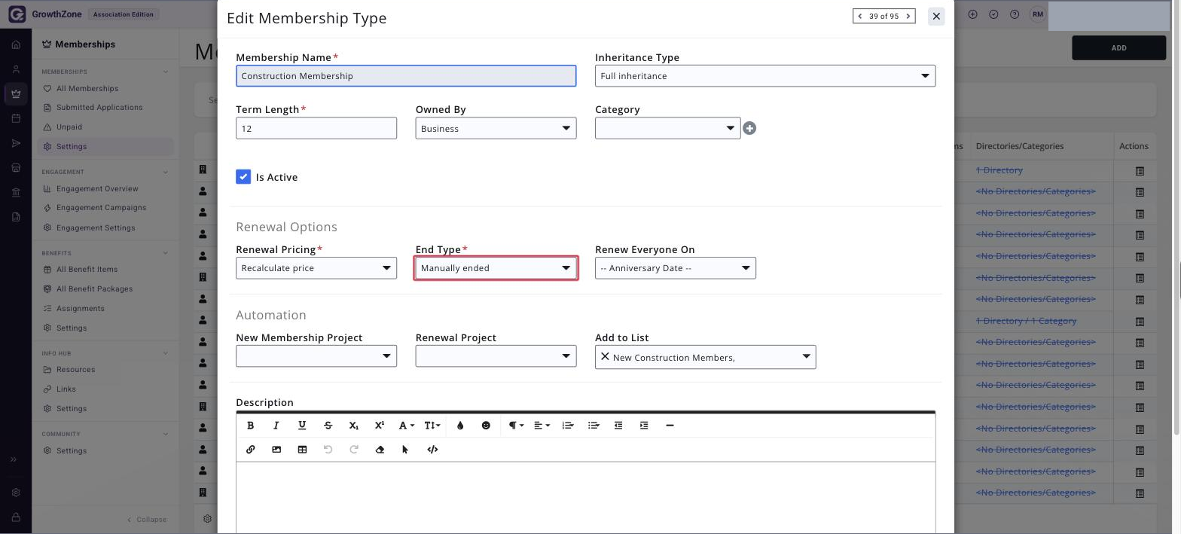Open the End Type dropdown
Viewport: 1181px width, 534px height.
(496, 268)
